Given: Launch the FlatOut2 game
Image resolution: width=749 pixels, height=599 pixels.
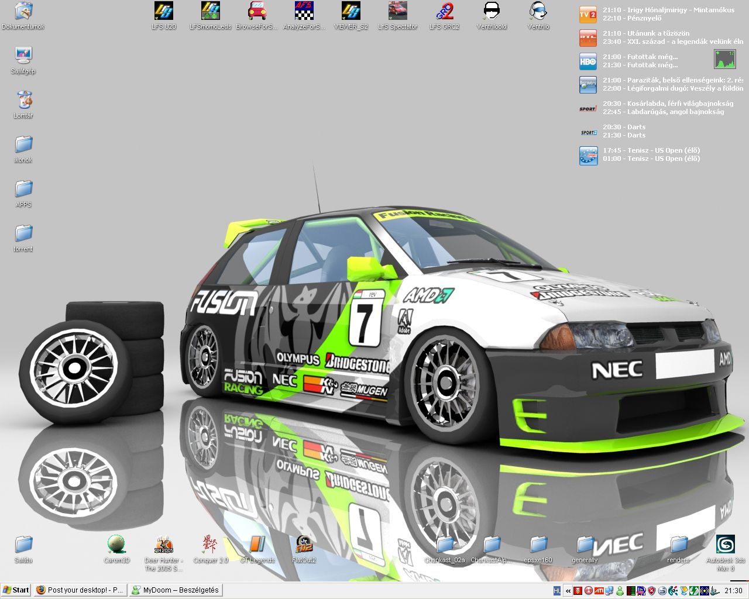Looking at the screenshot, I should [x=304, y=549].
